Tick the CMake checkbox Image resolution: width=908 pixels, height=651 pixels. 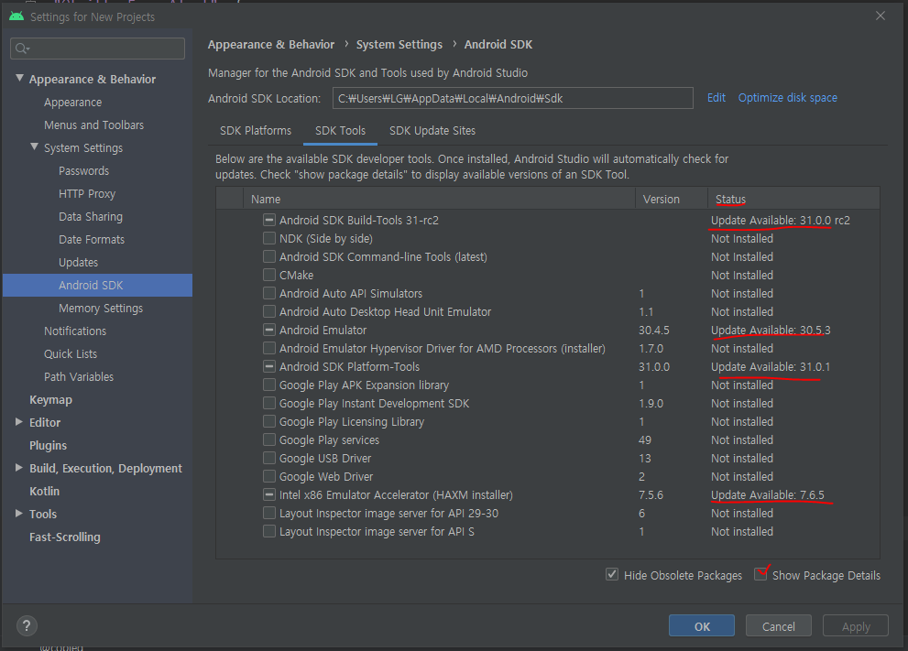(268, 275)
